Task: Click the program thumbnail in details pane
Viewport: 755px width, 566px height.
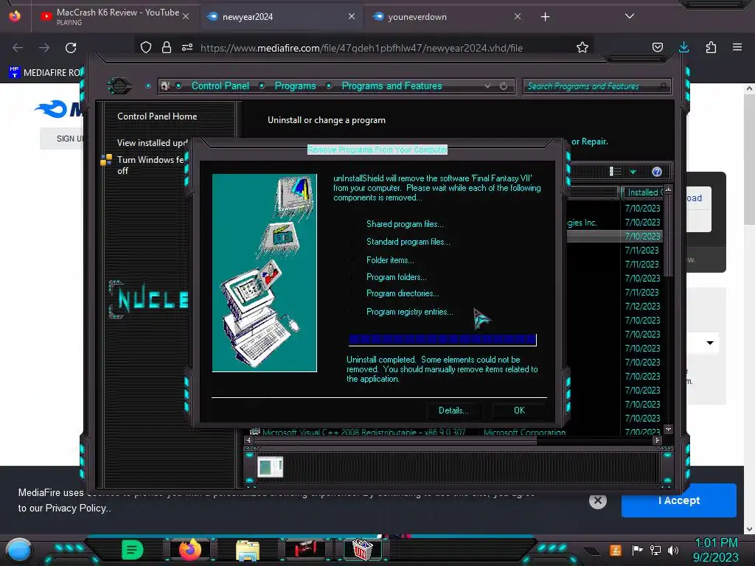Action: point(270,467)
